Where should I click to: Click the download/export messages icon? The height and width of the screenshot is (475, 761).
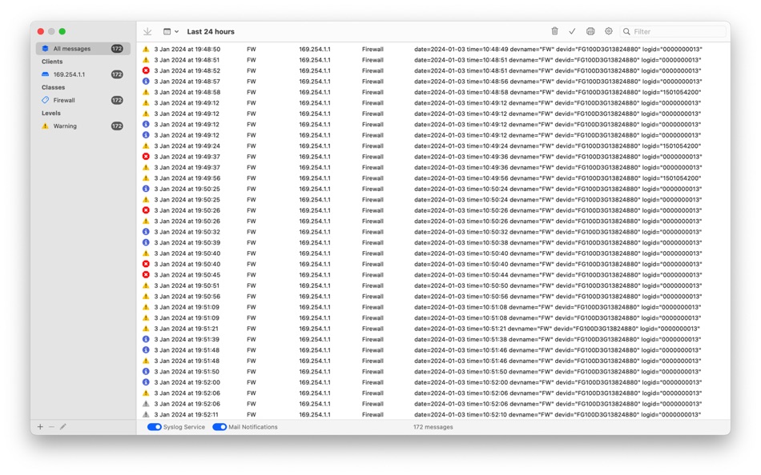point(148,31)
